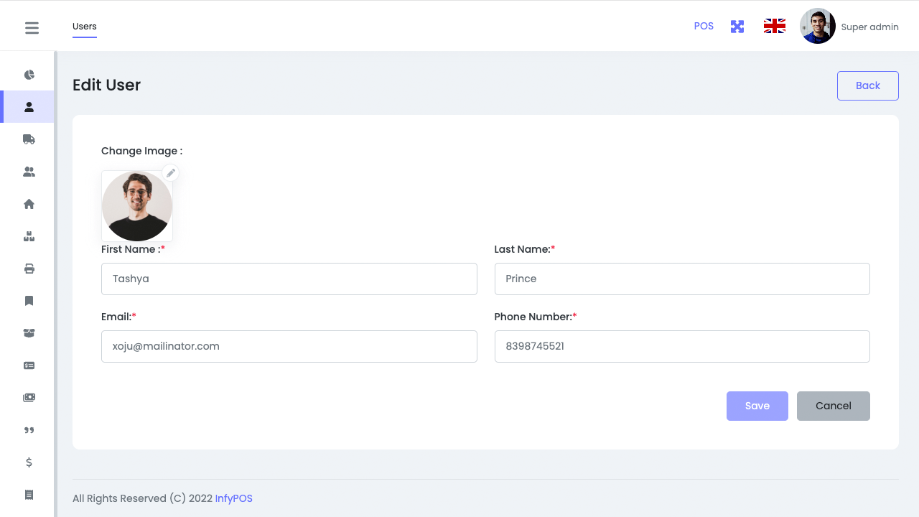Screen dimensions: 919x517
Task: Open the language selector UK flag
Action: coord(774,27)
